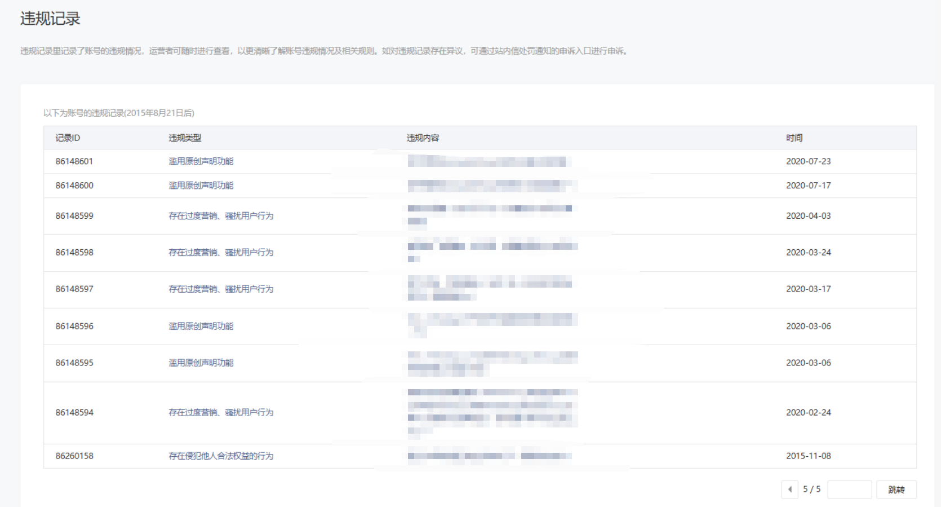Open 滥用原创声明功能 link for record 86148596

[x=201, y=327]
